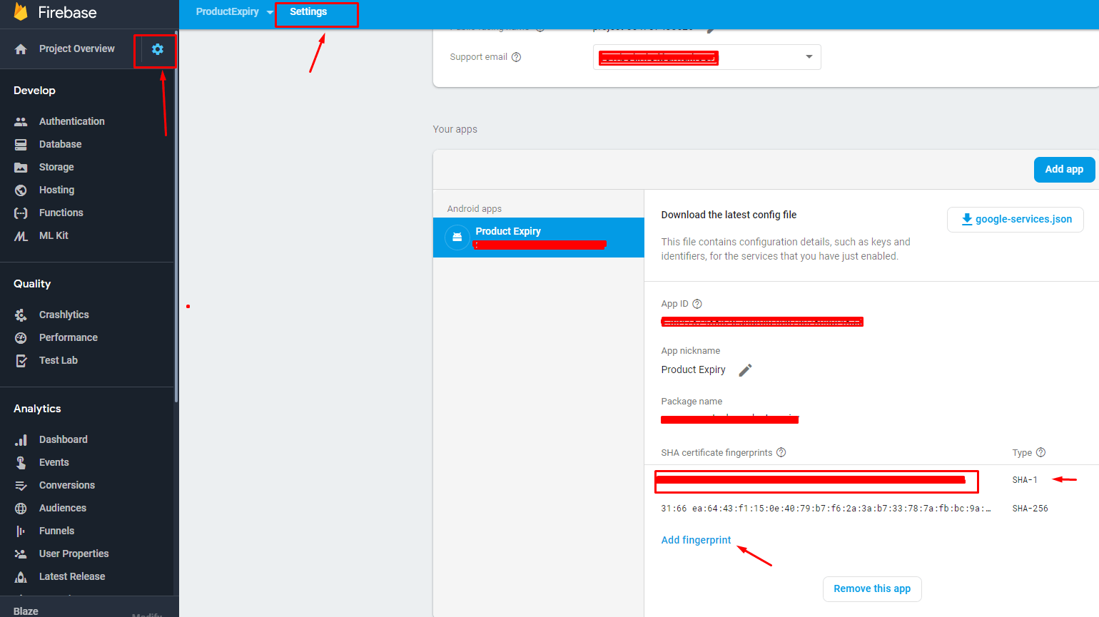Click the Add fingerprint link

click(696, 540)
